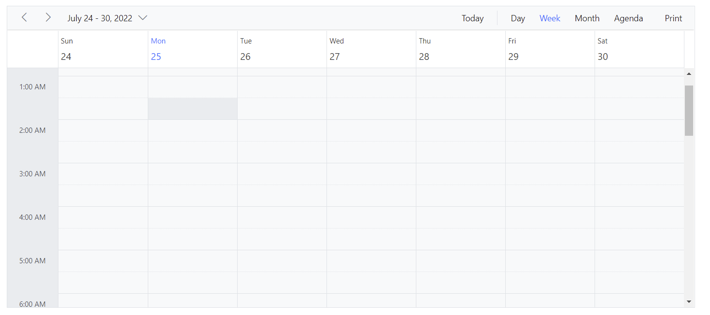The height and width of the screenshot is (315, 710).
Task: Jump to Today
Action: pyautogui.click(x=472, y=18)
